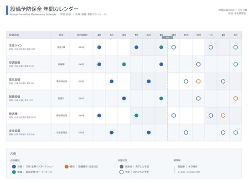Click the green 整備 legend swatch

pos(14,172)
